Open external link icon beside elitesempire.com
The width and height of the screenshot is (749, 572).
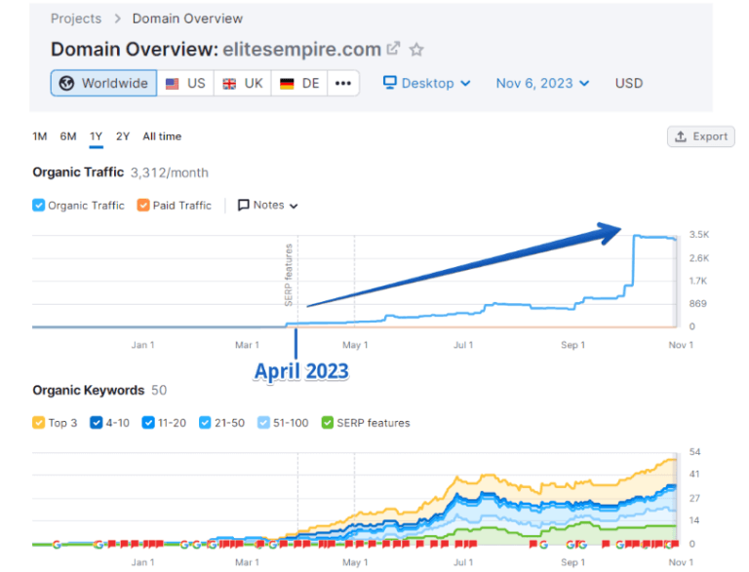(394, 49)
